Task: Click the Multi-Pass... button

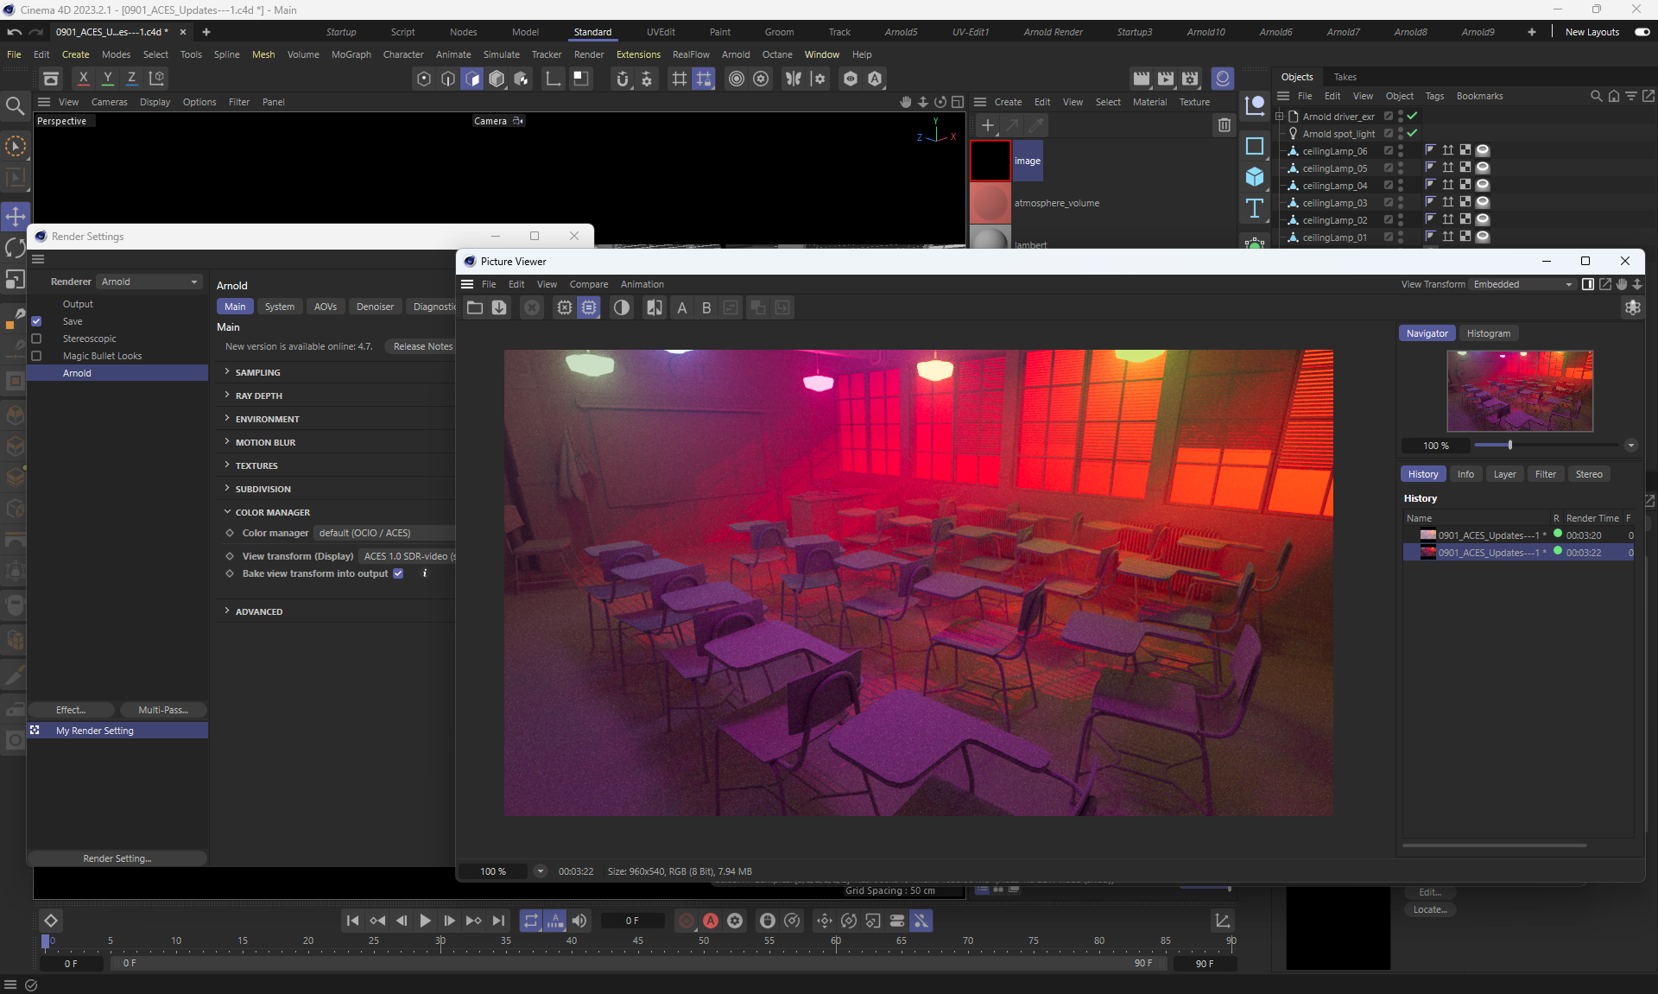Action: [x=163, y=710]
